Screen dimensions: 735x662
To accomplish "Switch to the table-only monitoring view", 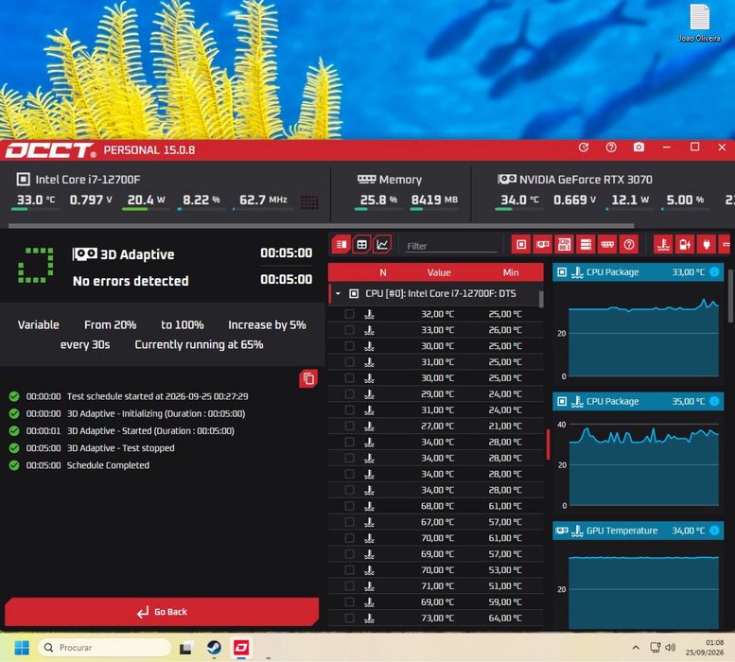I will pyautogui.click(x=362, y=245).
